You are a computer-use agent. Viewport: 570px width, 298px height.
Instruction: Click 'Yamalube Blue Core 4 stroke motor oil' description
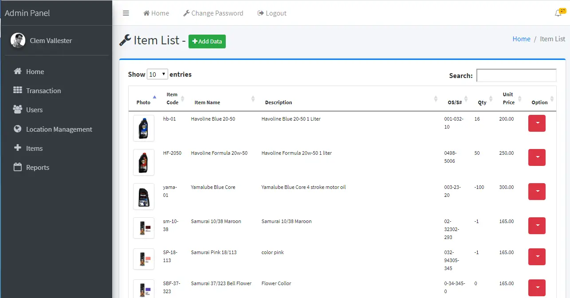(303, 187)
